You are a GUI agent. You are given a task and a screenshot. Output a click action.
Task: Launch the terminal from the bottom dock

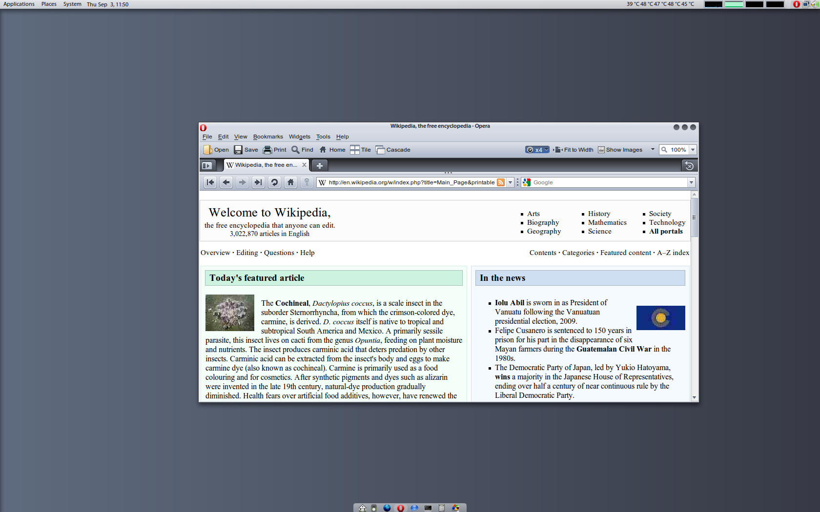428,508
